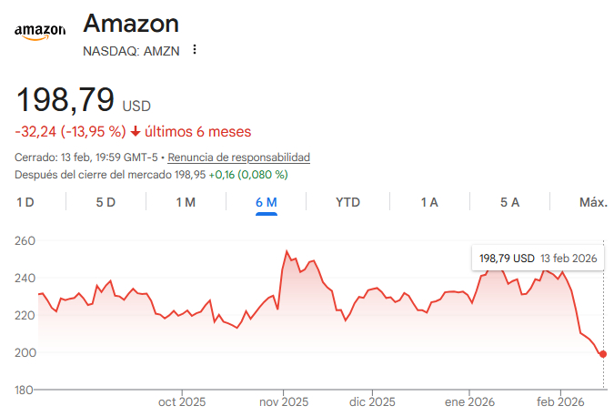Choose the 1 A yearly range tab
Screen dimensions: 614x416
click(429, 202)
